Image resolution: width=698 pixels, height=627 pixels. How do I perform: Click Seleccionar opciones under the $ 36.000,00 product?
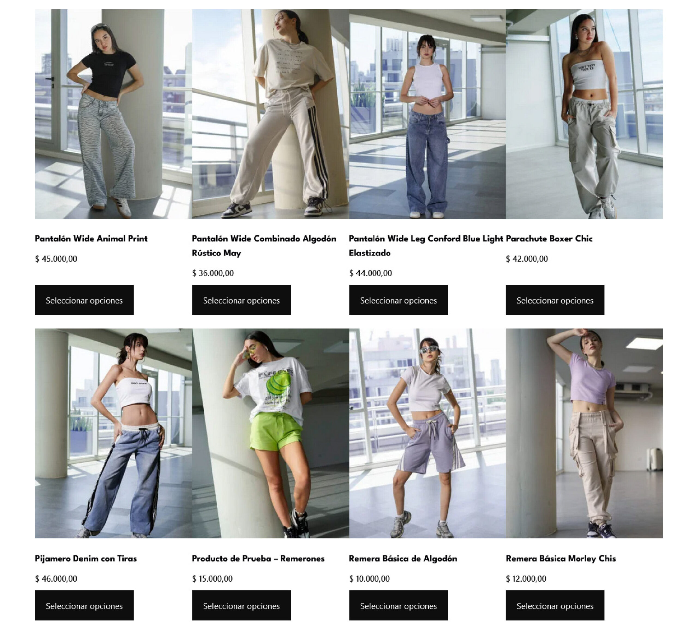coord(241,300)
